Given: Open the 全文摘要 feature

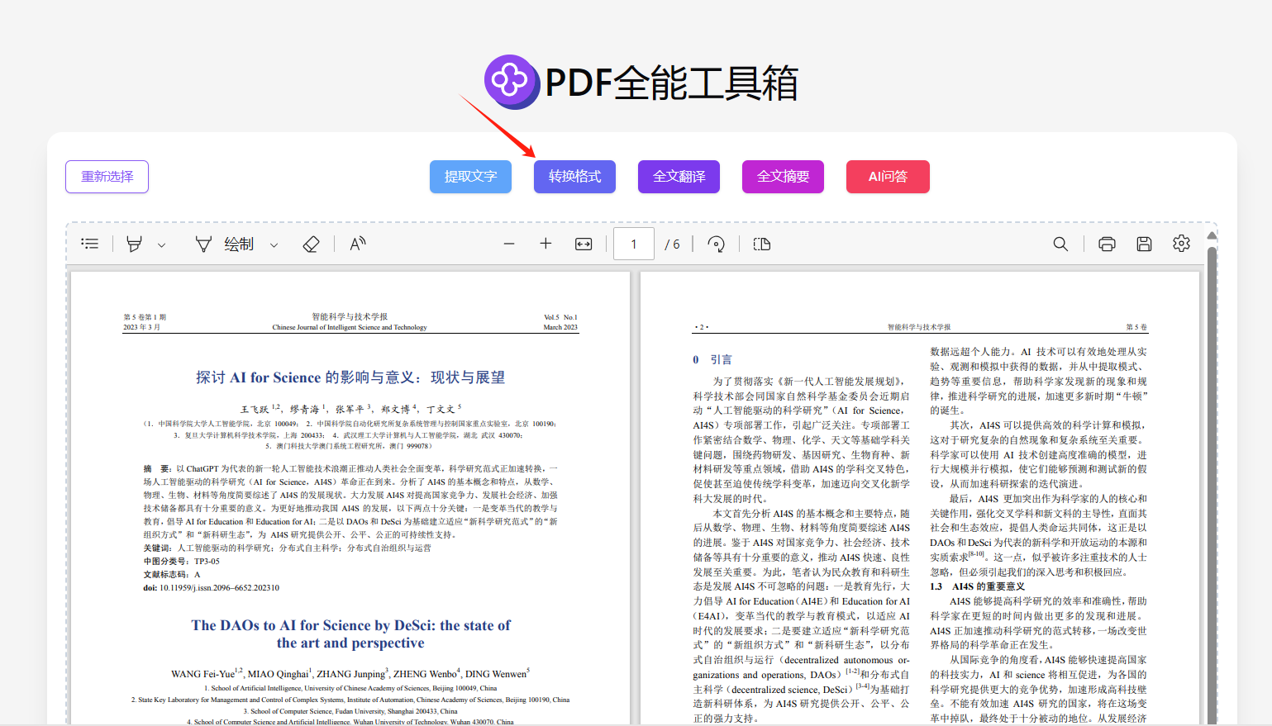Looking at the screenshot, I should click(783, 177).
